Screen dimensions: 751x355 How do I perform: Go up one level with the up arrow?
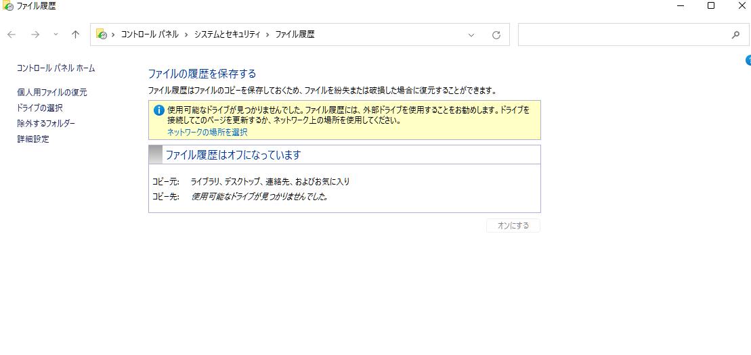(x=75, y=34)
